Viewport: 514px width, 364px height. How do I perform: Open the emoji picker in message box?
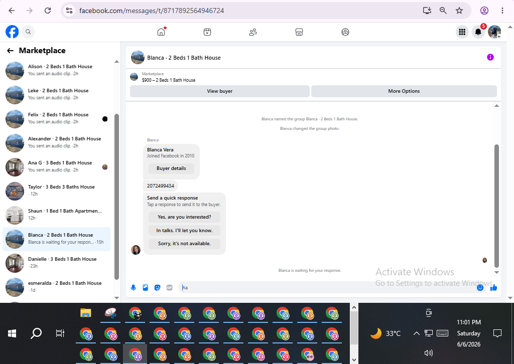click(x=480, y=287)
